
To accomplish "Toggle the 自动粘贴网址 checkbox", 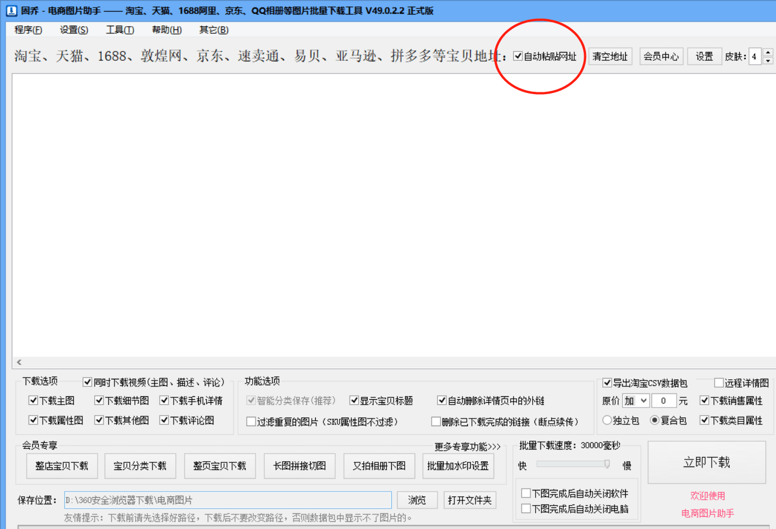I will pos(518,56).
